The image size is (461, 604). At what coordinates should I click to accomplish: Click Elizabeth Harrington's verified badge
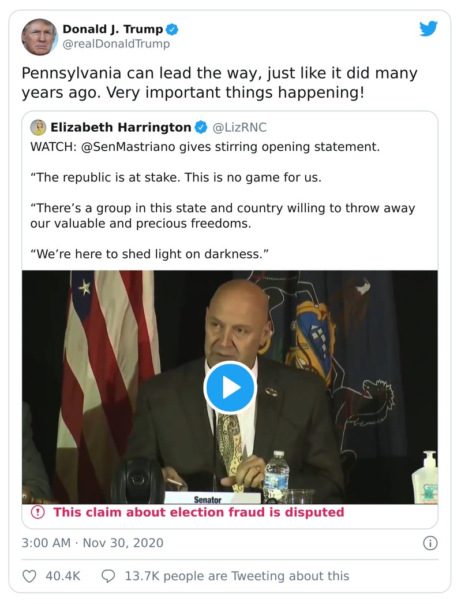click(201, 127)
